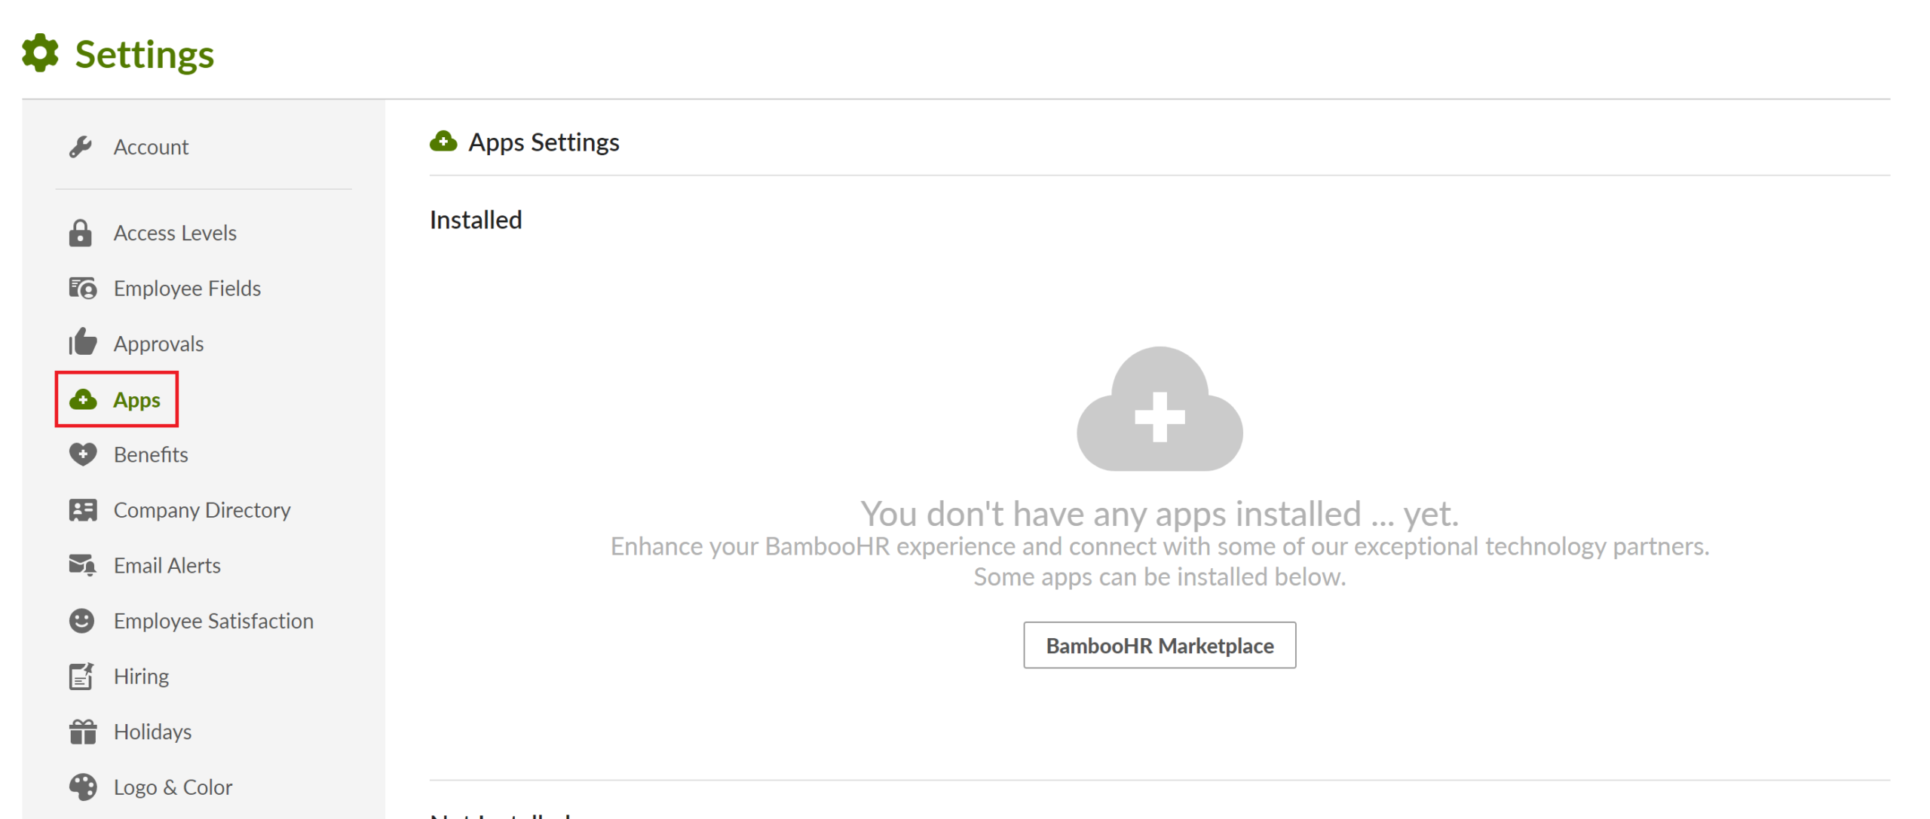Click the Apps Settings header cloud icon
Screen dimensions: 1930x819
point(443,142)
